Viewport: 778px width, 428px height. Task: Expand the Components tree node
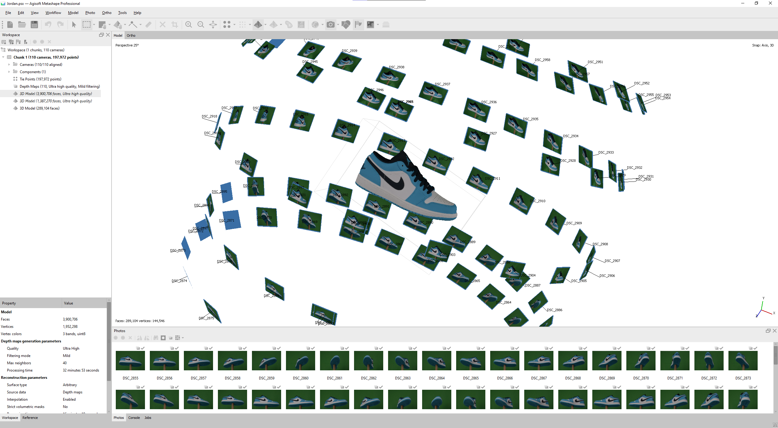9,72
